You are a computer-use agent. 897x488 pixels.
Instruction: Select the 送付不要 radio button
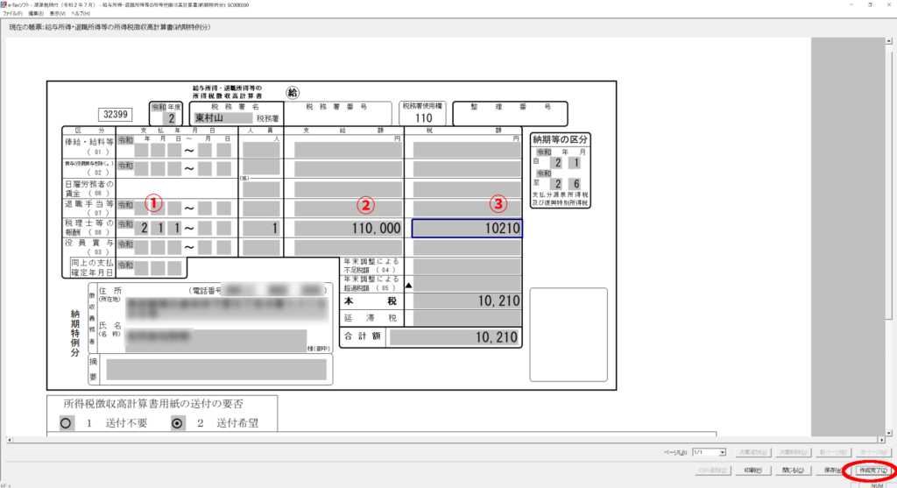tap(65, 421)
